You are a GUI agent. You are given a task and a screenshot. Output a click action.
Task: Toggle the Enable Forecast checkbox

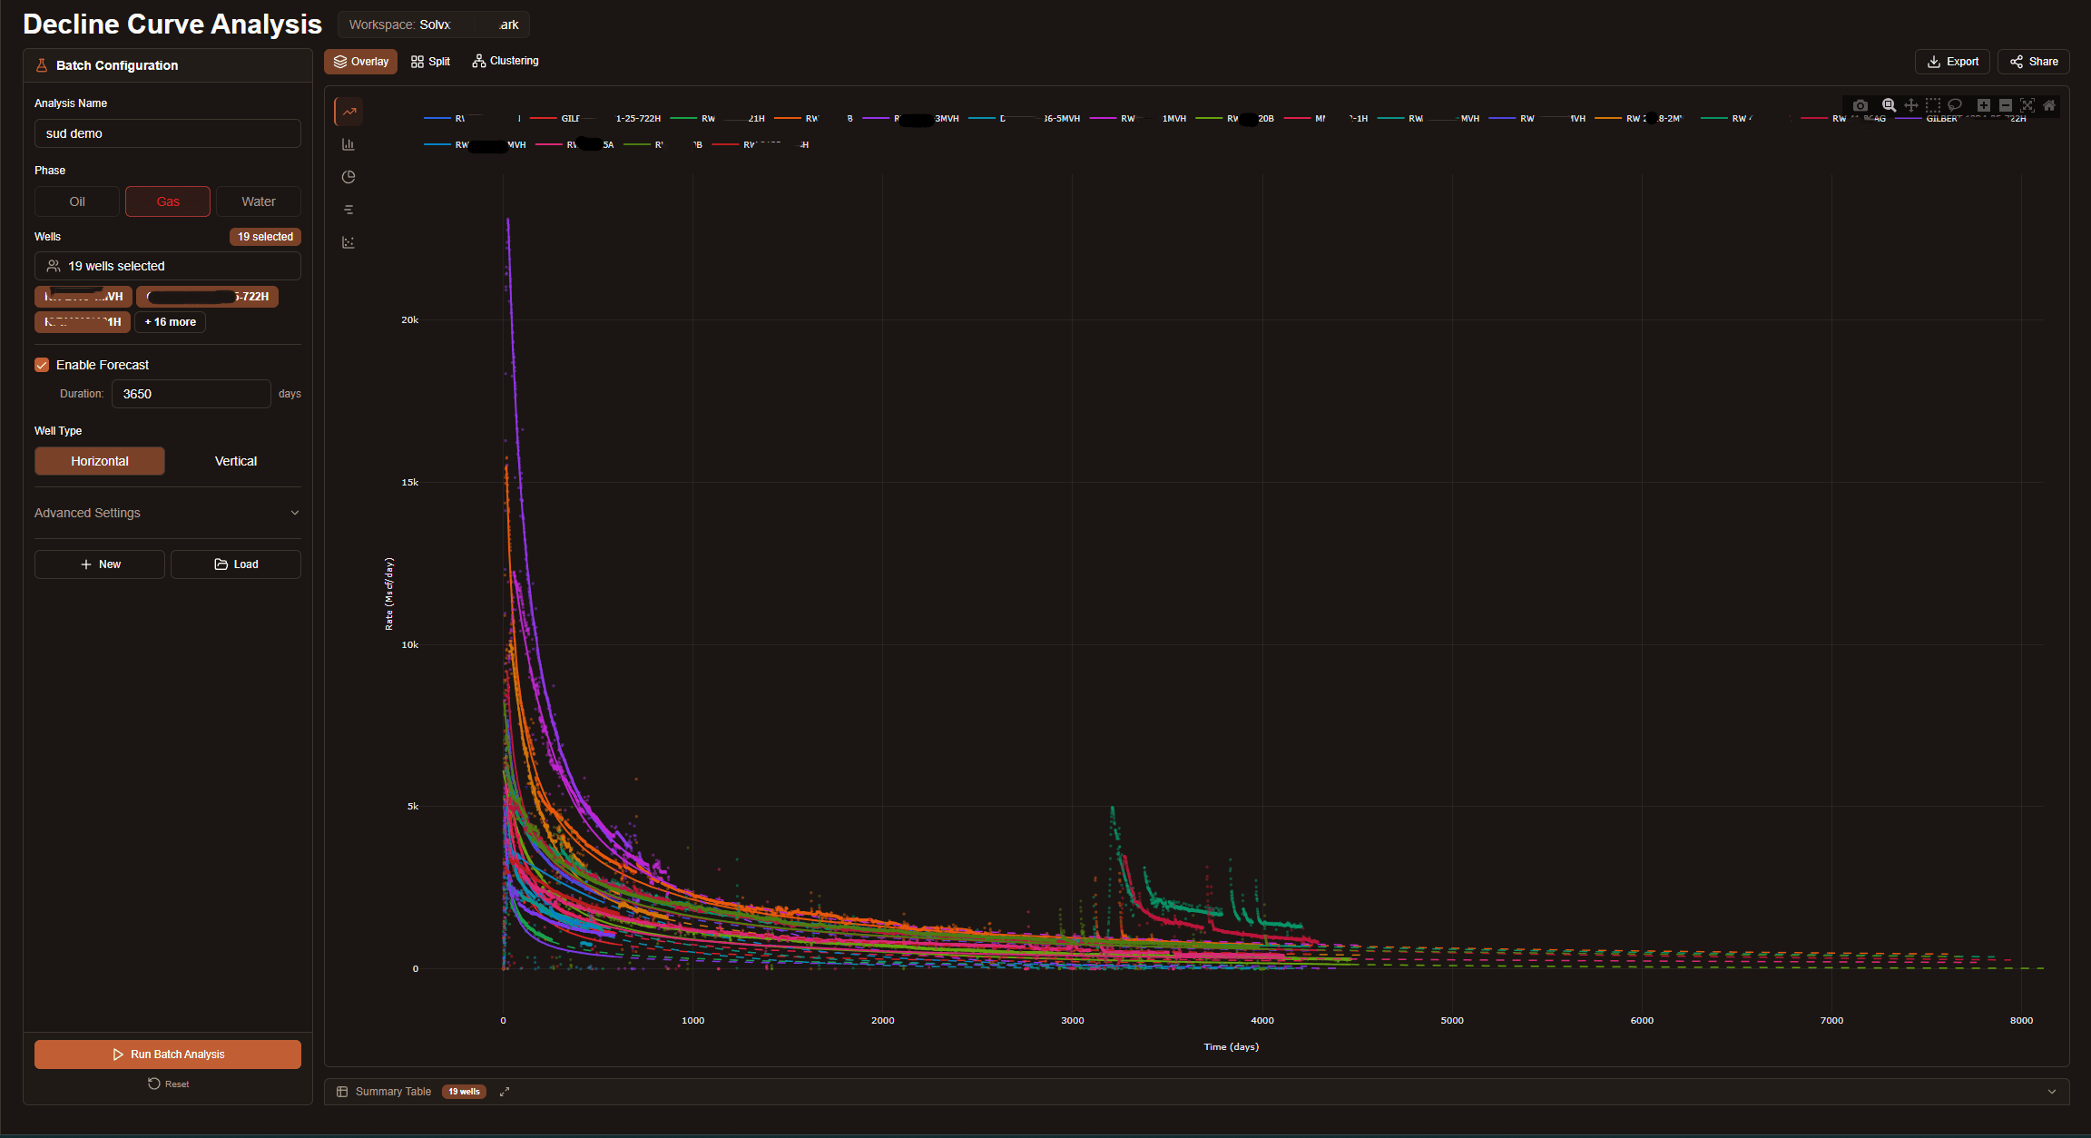point(42,365)
